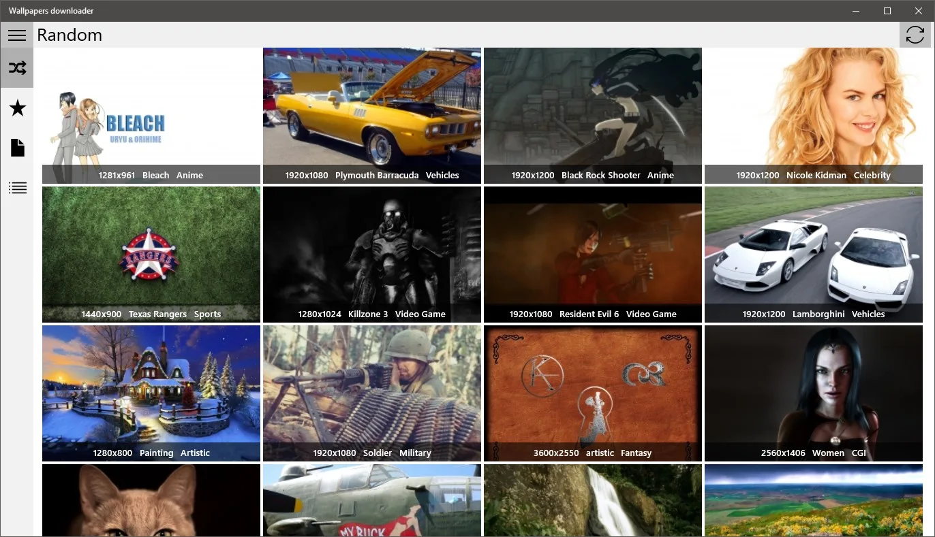The width and height of the screenshot is (935, 537).
Task: Open the list view icon in sidebar
Action: (x=17, y=188)
